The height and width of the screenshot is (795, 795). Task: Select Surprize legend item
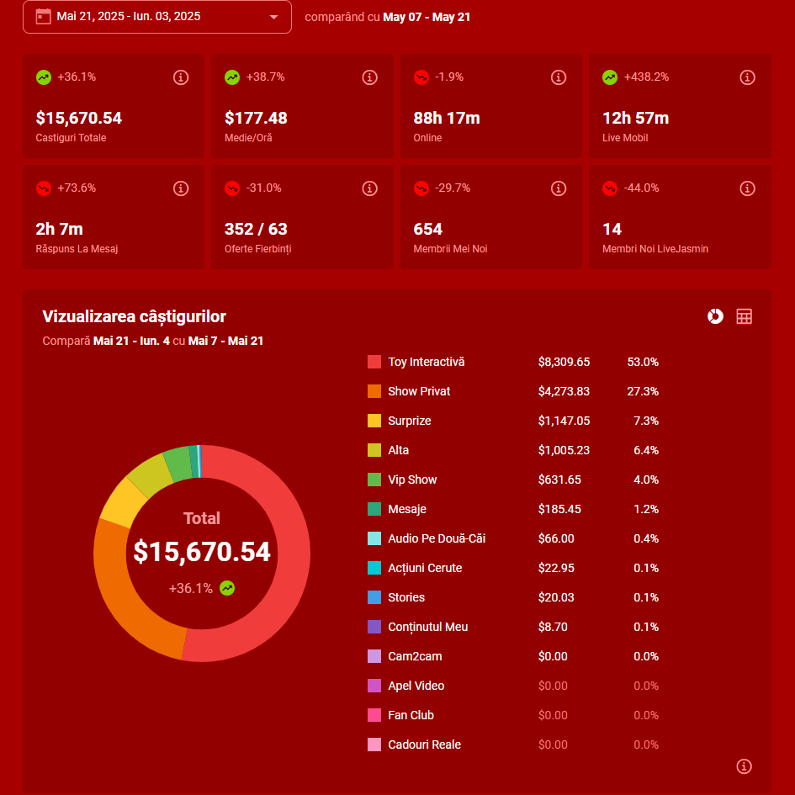tap(409, 421)
